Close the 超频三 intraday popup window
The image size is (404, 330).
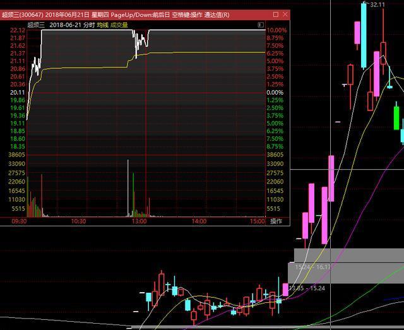pyautogui.click(x=285, y=15)
